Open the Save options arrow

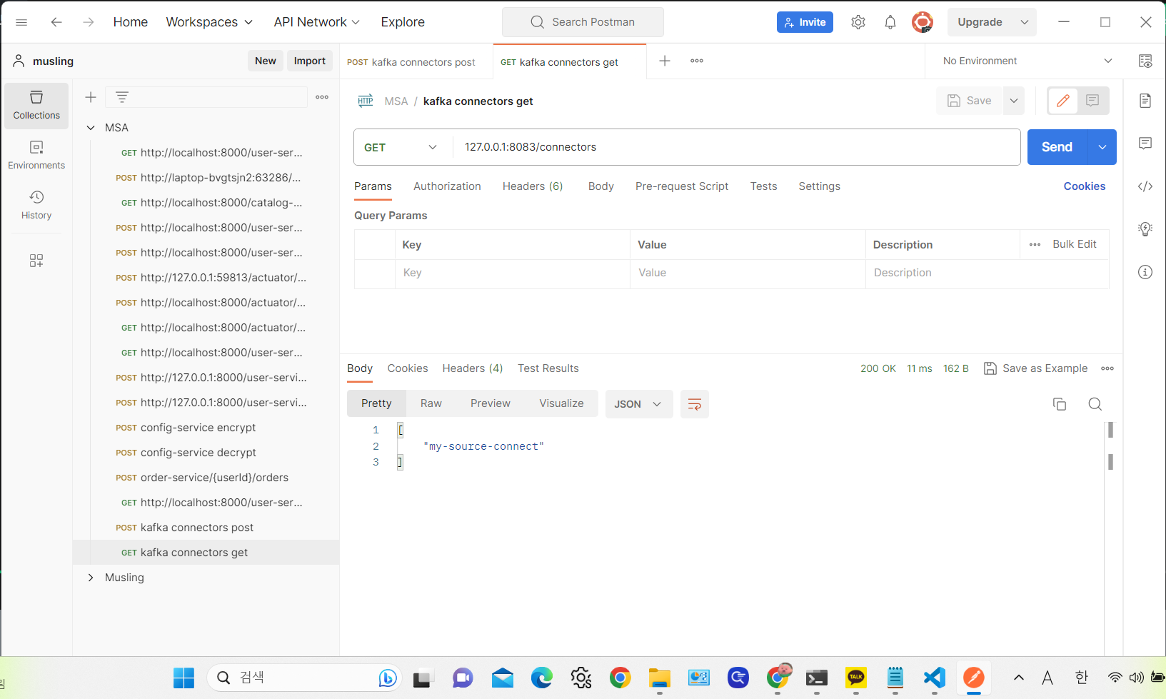point(1014,101)
